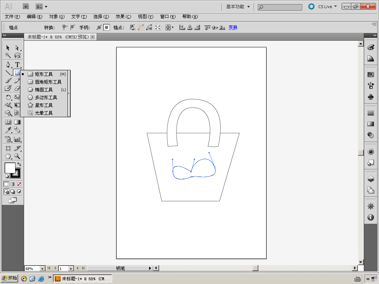The height and width of the screenshot is (284, 379).
Task: Open the Color panel palette icon
Action: click(x=370, y=47)
